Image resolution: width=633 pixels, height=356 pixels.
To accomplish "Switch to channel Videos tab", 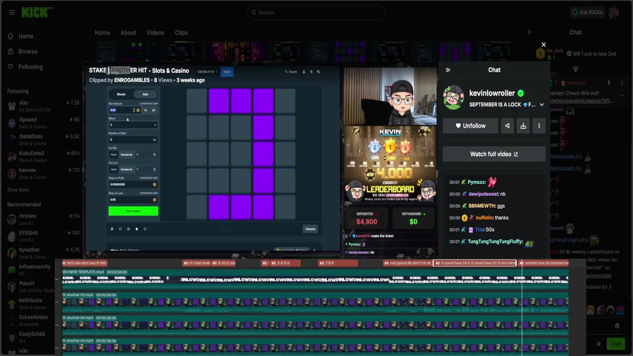I will point(155,33).
